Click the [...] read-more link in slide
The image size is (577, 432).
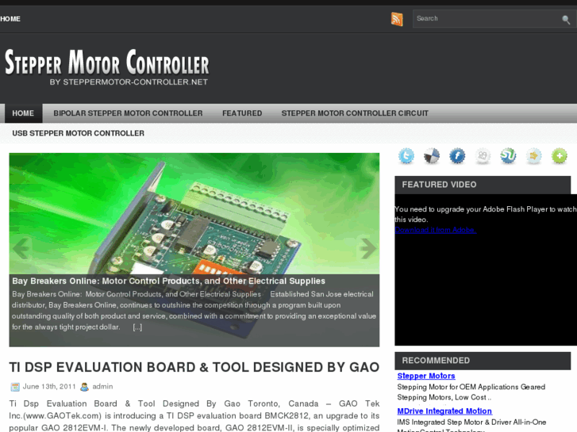pyautogui.click(x=137, y=327)
